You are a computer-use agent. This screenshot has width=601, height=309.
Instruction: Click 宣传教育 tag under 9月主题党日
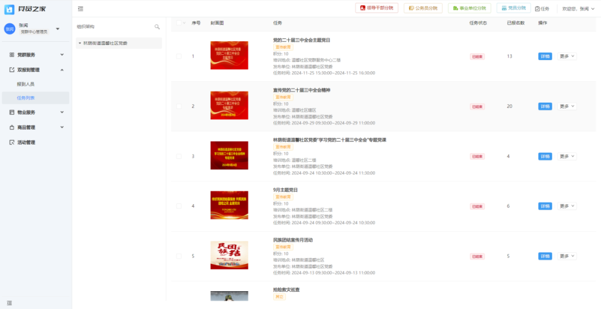pos(283,197)
